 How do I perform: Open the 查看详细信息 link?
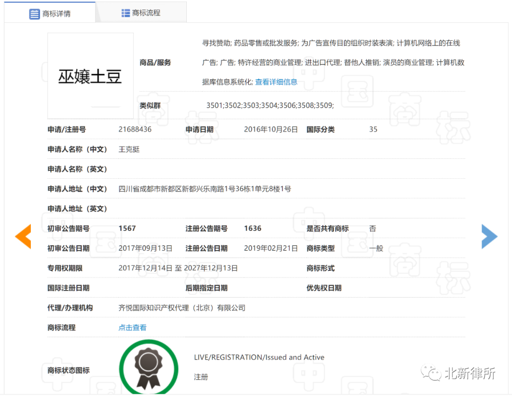[276, 82]
